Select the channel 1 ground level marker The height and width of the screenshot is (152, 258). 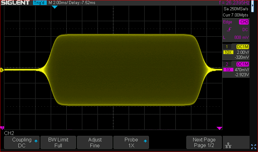(2, 70)
